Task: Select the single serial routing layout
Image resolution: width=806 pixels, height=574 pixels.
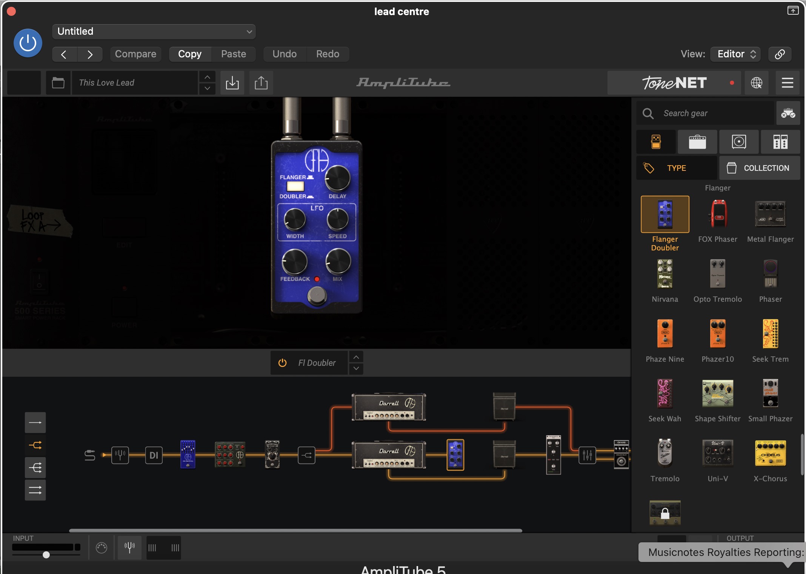Action: (x=35, y=422)
